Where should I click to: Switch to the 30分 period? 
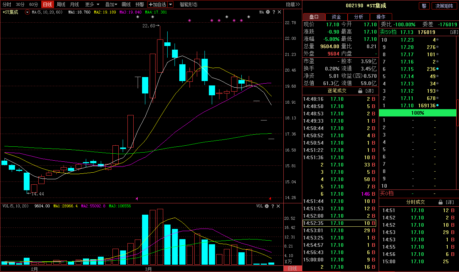tap(20, 4)
